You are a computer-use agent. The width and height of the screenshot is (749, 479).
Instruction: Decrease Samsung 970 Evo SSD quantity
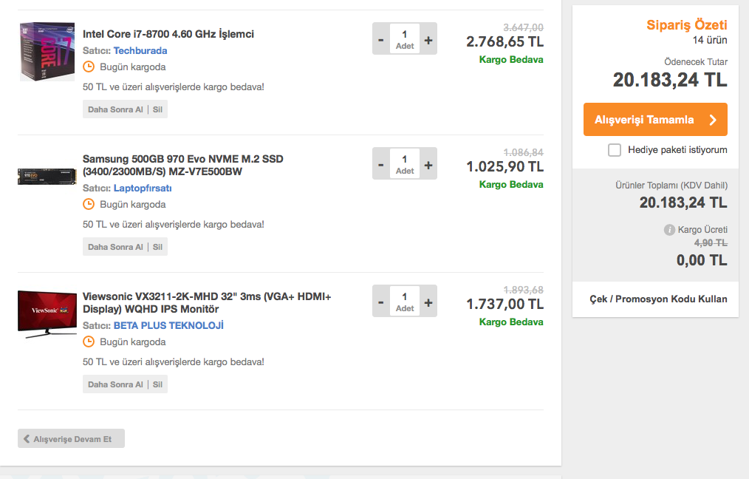click(x=381, y=164)
